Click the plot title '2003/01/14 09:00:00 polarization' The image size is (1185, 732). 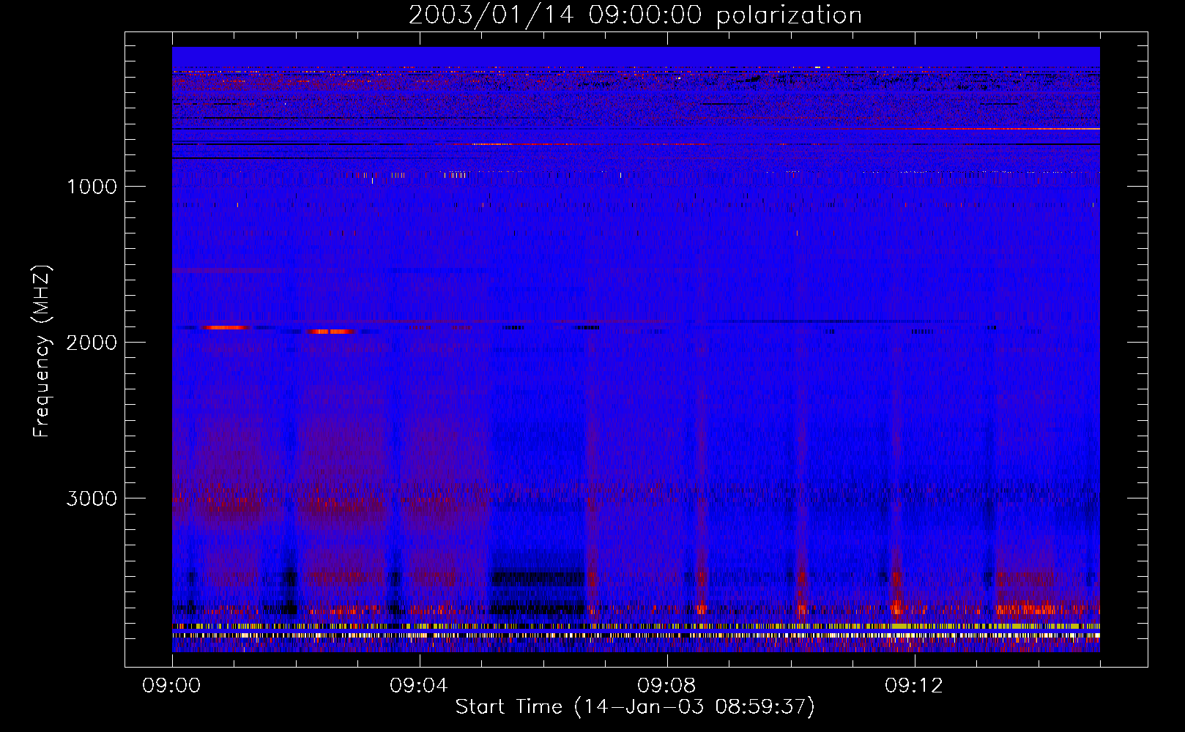[635, 15]
